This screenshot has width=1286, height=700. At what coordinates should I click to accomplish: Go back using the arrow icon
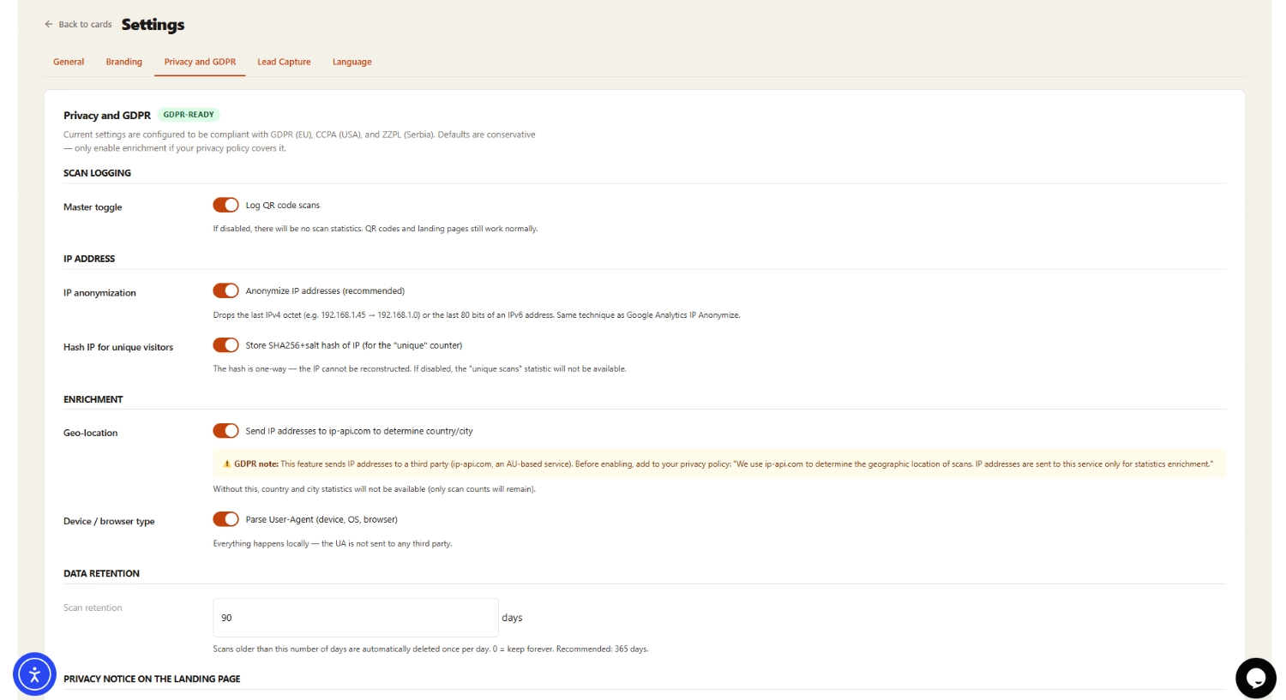49,24
